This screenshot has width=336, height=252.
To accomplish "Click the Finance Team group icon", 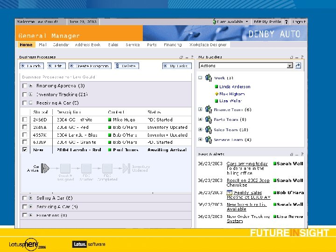I will (x=208, y=109).
